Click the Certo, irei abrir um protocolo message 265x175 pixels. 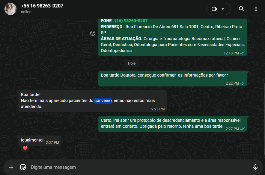click(x=173, y=124)
